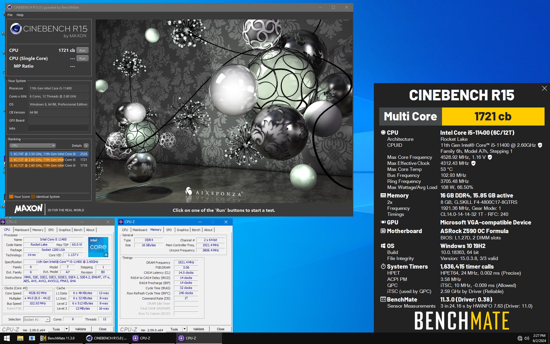Click verified shield next to CPUID string

click(x=540, y=145)
